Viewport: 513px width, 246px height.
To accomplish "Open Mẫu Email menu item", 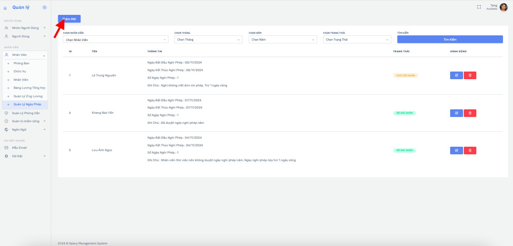I will point(19,148).
